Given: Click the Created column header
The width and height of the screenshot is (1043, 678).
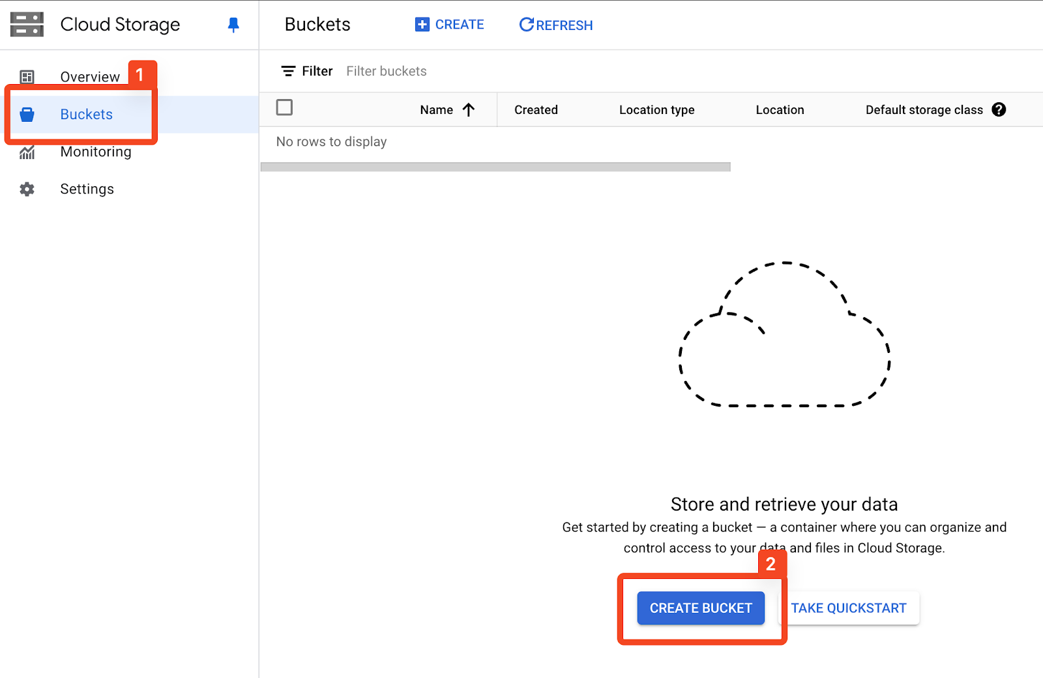Looking at the screenshot, I should pyautogui.click(x=536, y=109).
